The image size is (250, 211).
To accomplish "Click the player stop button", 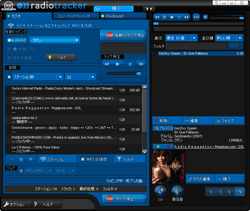I will [165, 17].
